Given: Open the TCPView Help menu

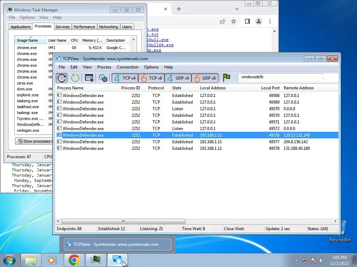Looking at the screenshot, I should 168,67.
